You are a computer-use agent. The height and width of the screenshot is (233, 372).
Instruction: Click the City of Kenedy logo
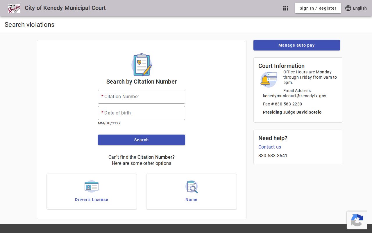[x=14, y=8]
